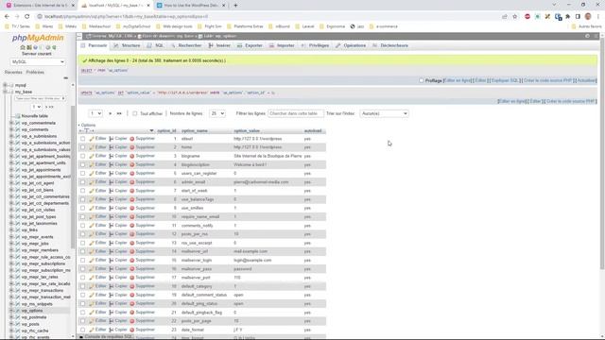This screenshot has height=340, width=605.
Task: Select the Parcourir tab
Action: pos(95,45)
